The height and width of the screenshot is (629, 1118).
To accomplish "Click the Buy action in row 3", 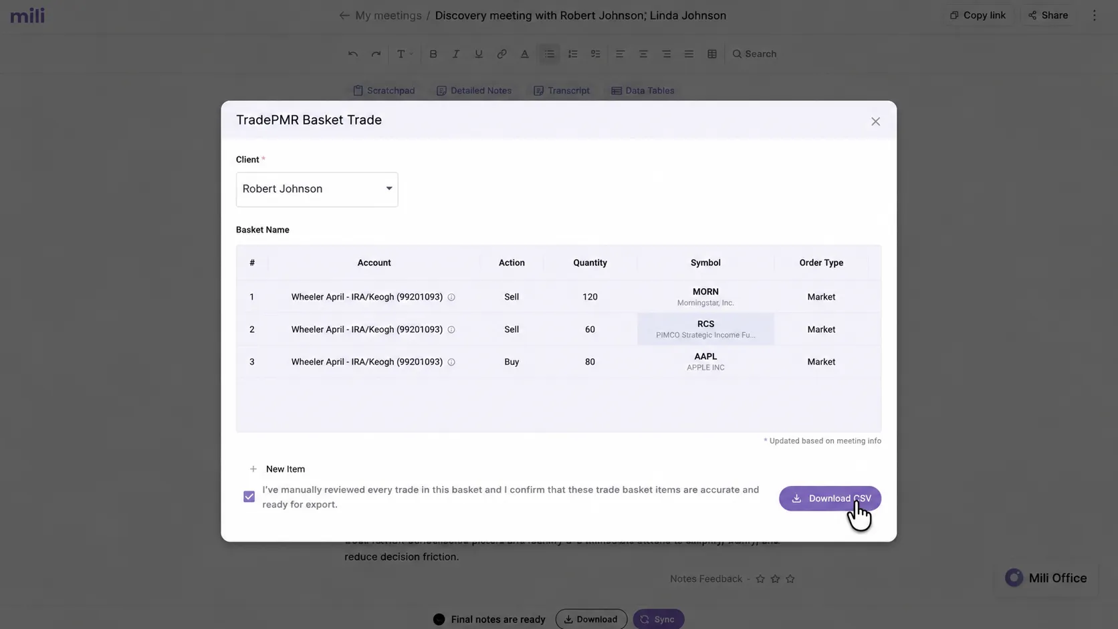I will click(x=512, y=362).
